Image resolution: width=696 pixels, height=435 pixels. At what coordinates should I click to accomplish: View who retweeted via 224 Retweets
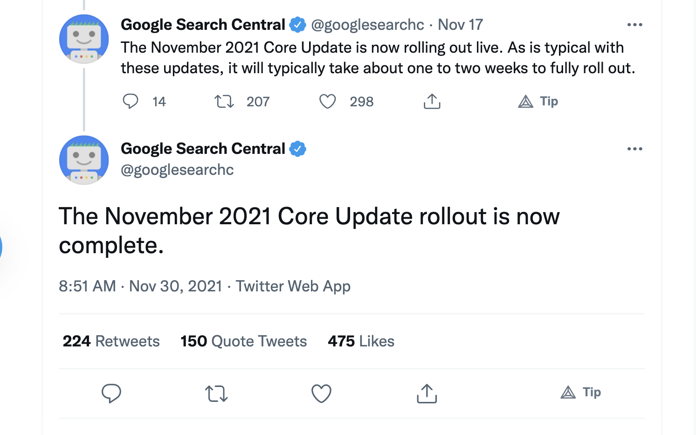pyautogui.click(x=111, y=341)
